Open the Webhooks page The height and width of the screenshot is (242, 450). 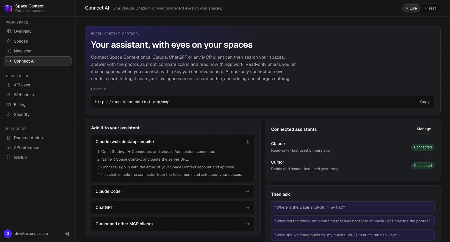(x=37, y=95)
